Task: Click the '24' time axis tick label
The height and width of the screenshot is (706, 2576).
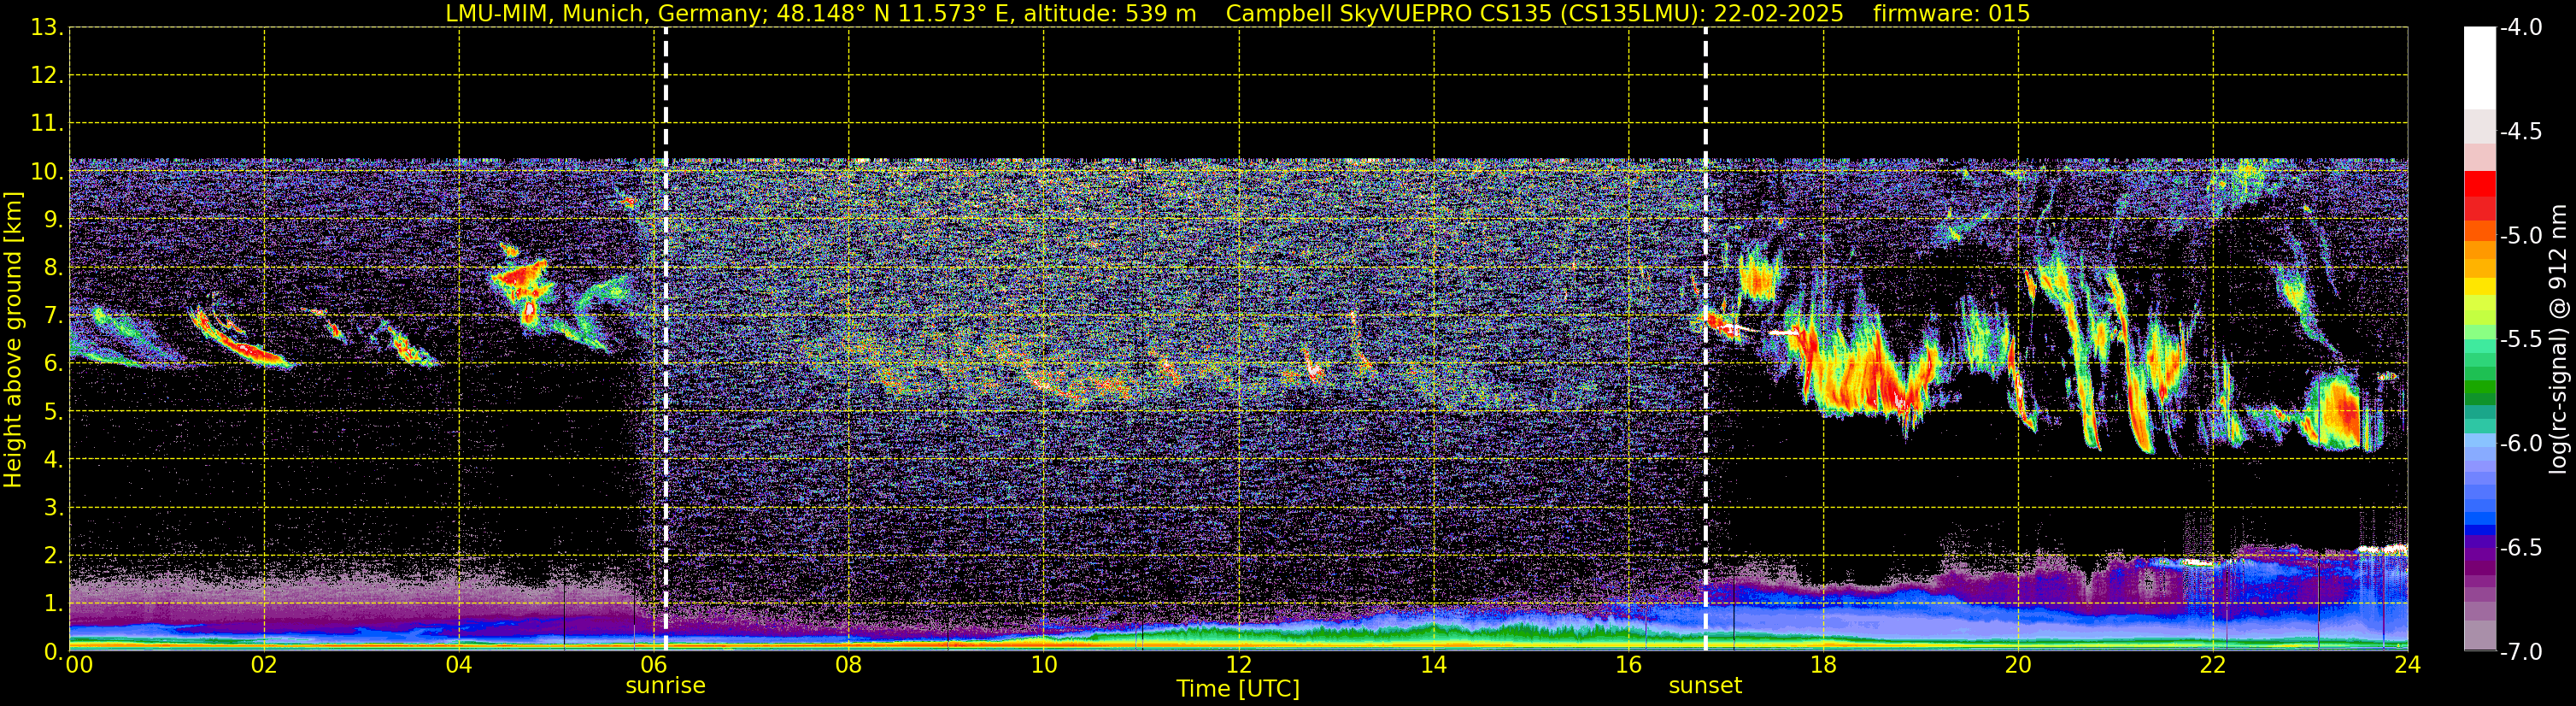Action: pos(2408,665)
